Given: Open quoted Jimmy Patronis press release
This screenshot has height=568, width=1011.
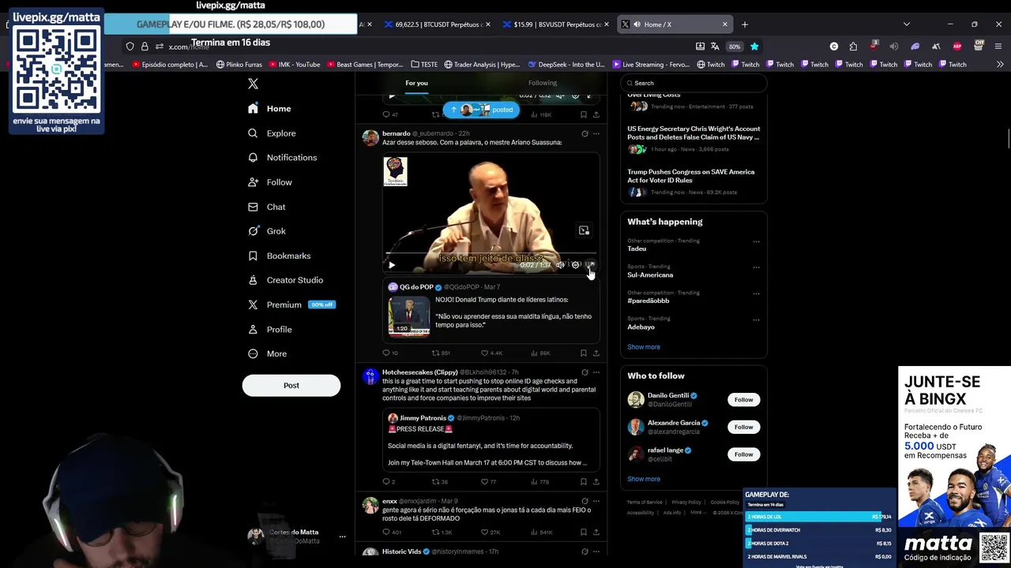Looking at the screenshot, I should [x=490, y=440].
